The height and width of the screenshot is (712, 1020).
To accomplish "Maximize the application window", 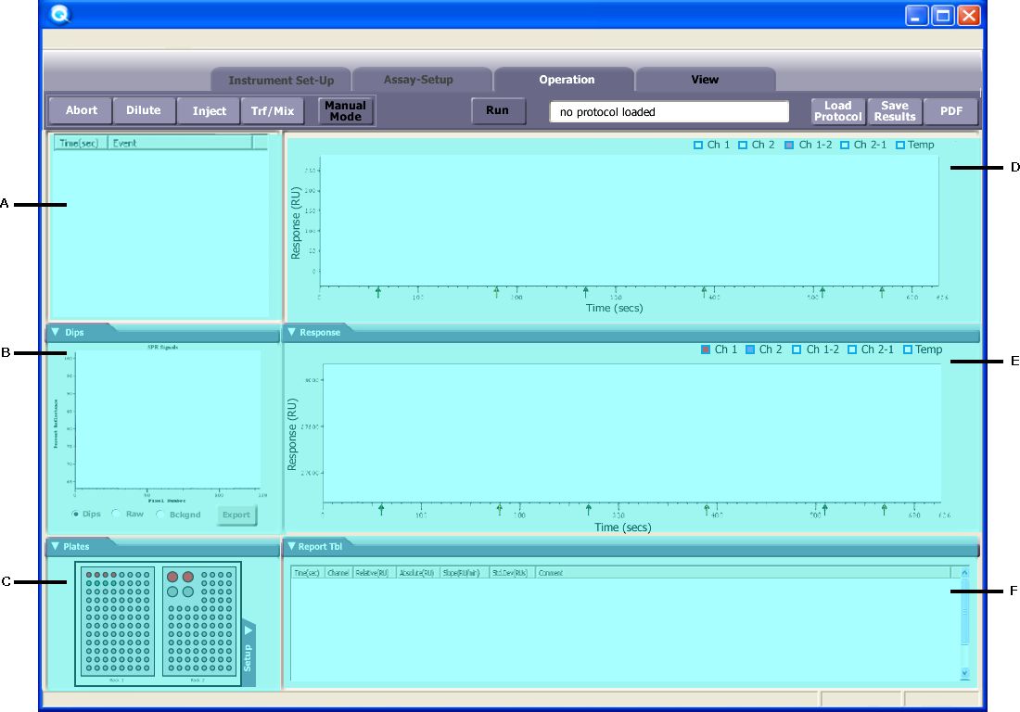I will [943, 16].
